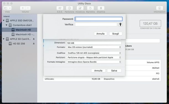Click the 51,66 GB free value

(x=130, y=49)
